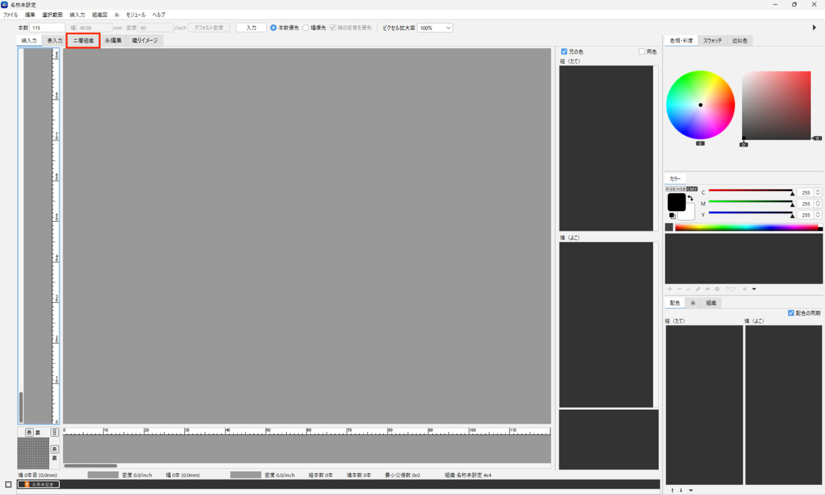Click the chain link icon beside weave preview
The height and width of the screenshot is (495, 825).
coord(55,432)
